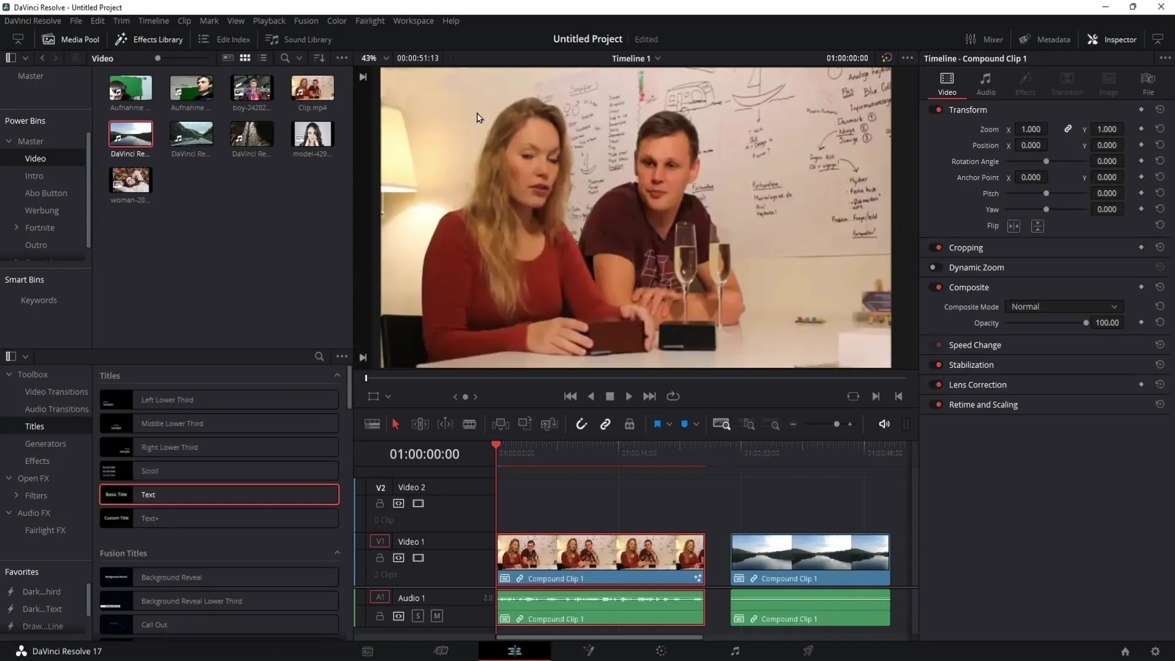Viewport: 1175px width, 661px height.
Task: Click the Clip menu item
Action: pyautogui.click(x=184, y=20)
